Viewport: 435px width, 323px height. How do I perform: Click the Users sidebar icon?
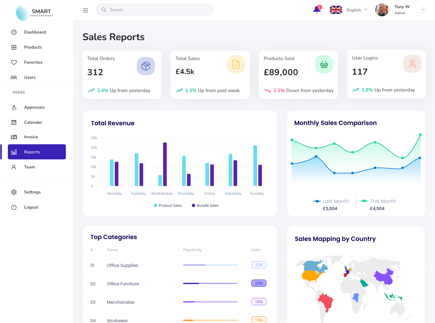(14, 77)
